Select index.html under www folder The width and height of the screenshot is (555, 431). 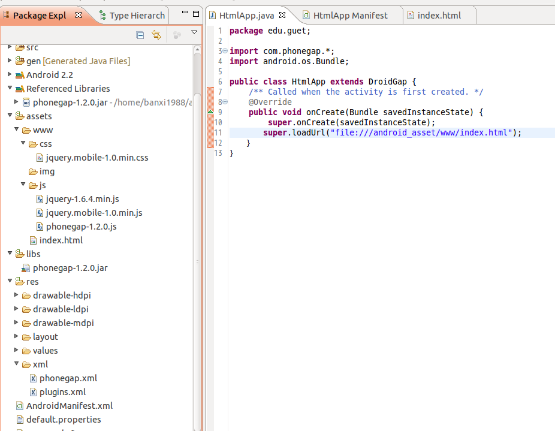coord(61,240)
